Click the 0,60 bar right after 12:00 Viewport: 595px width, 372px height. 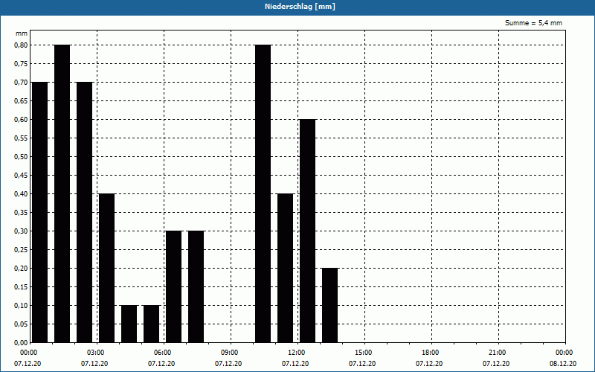click(307, 231)
